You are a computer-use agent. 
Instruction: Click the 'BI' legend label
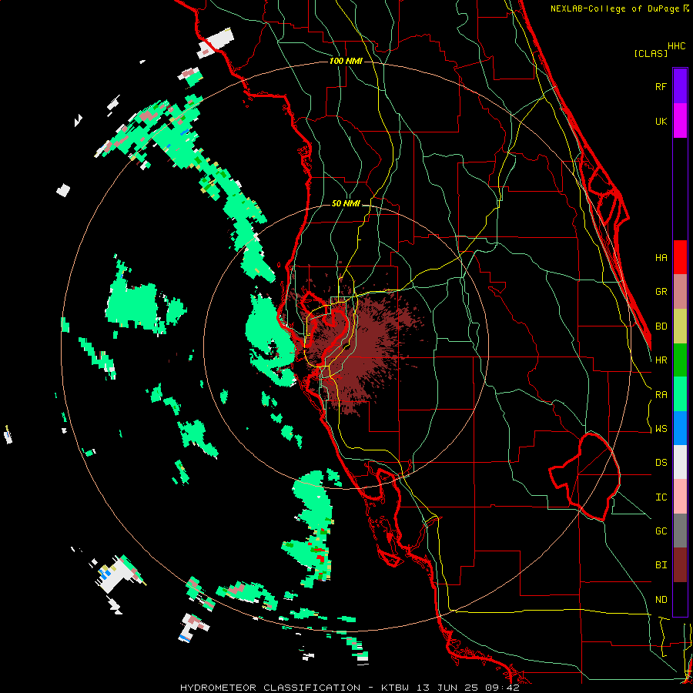click(x=661, y=565)
